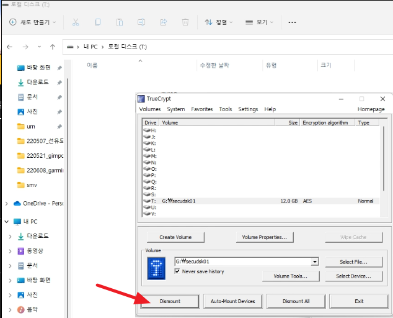This screenshot has height=318, width=393.
Task: Toggle Never save history checkbox
Action: pyautogui.click(x=177, y=271)
